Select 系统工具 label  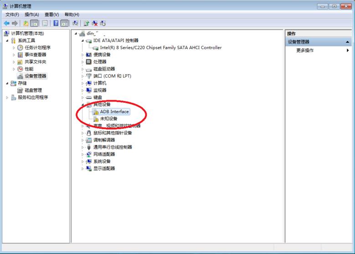[26, 41]
